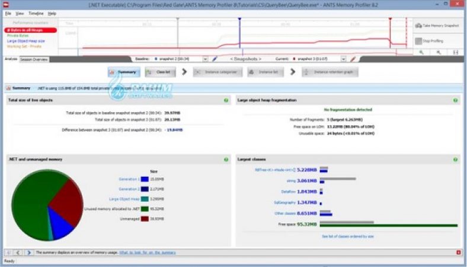Open the Current snapshot dropdown
Image resolution: width=467 pixels, height=267 pixels.
click(x=343, y=59)
